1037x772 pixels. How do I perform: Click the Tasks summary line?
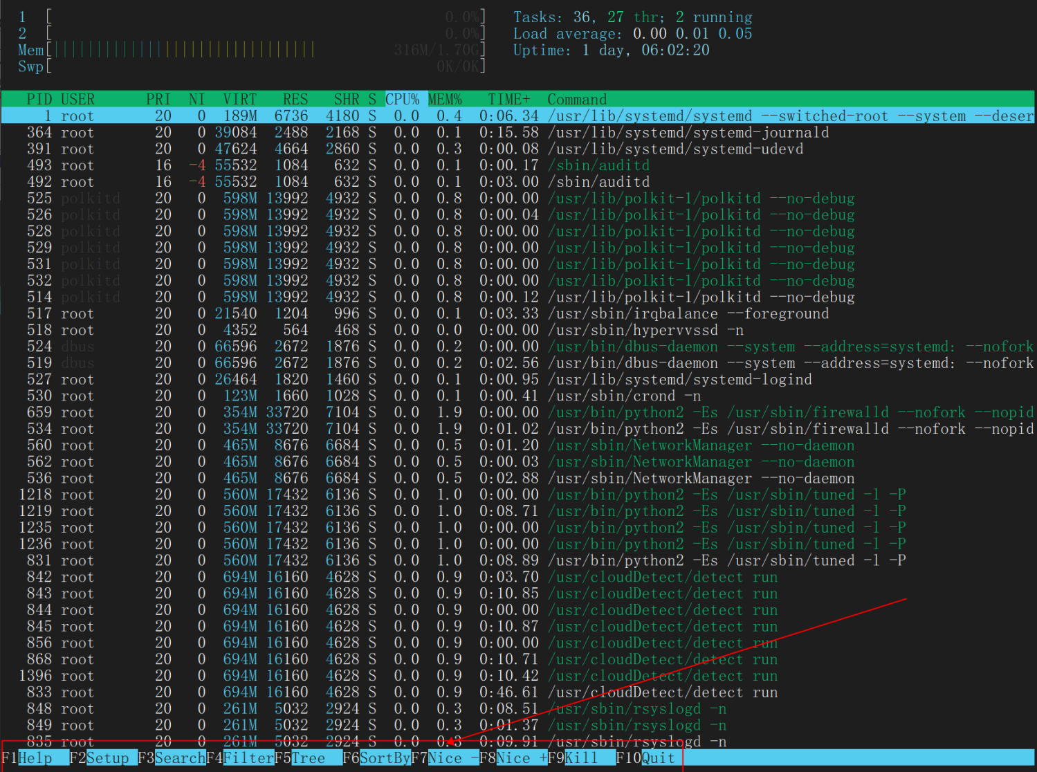pyautogui.click(x=632, y=17)
